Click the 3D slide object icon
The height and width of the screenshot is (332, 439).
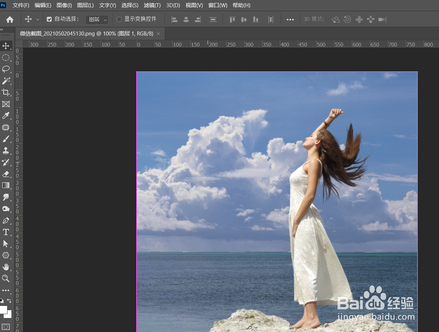tap(371, 19)
